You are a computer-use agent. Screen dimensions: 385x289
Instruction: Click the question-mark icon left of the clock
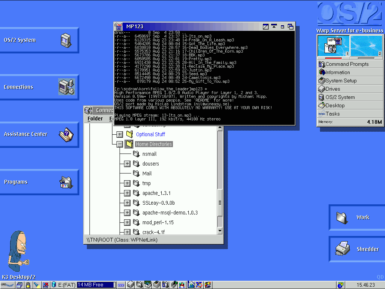[x=340, y=285]
